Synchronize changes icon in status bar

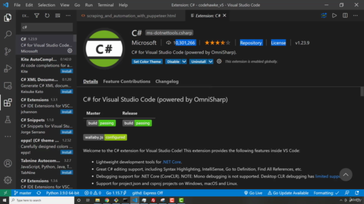pos(39,193)
